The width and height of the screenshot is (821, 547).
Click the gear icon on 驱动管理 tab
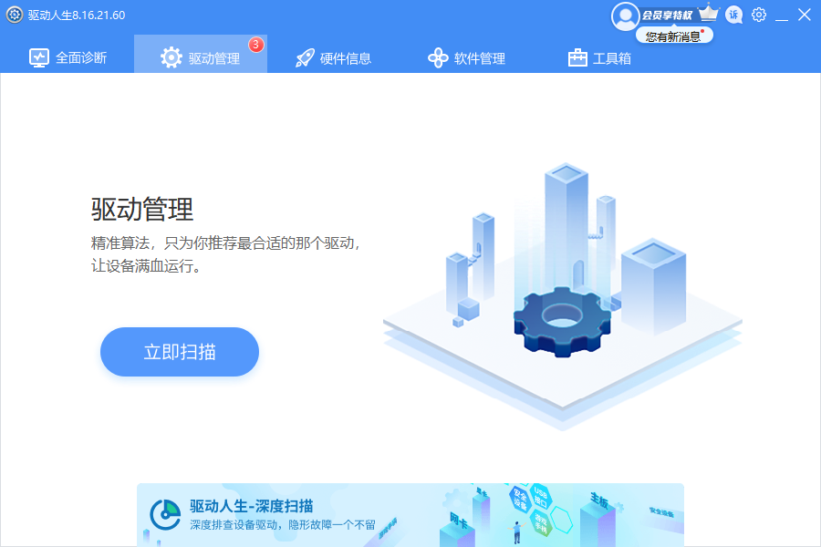point(171,57)
